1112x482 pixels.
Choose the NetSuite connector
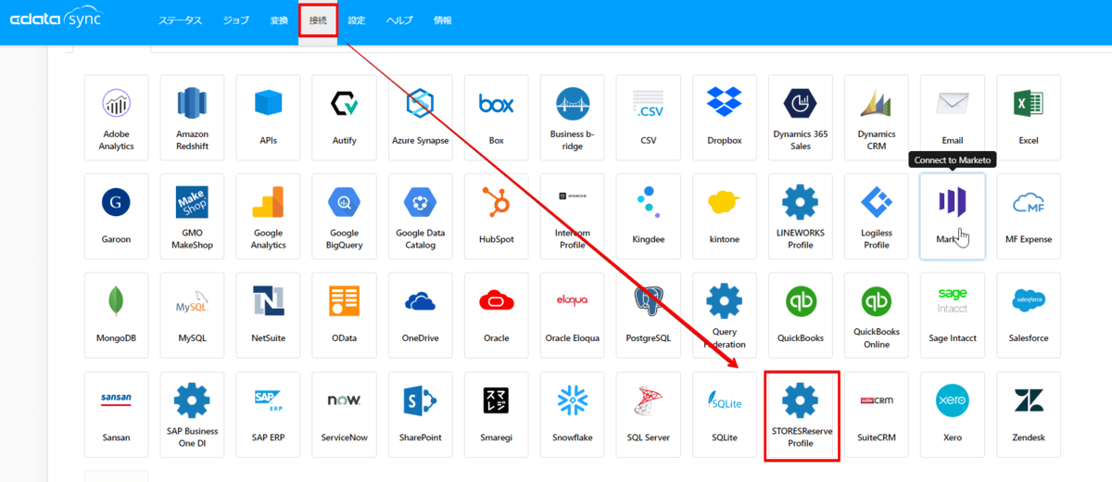(268, 315)
